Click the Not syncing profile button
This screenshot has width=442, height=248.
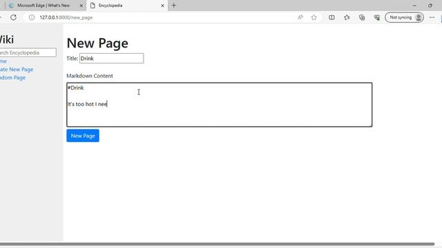404,17
